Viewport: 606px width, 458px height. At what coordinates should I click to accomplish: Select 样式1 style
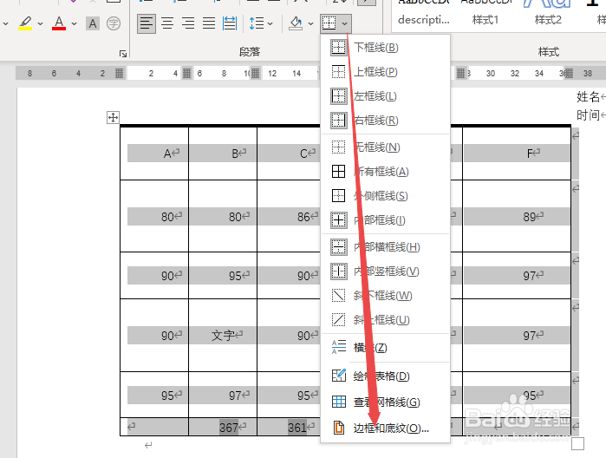[x=485, y=20]
